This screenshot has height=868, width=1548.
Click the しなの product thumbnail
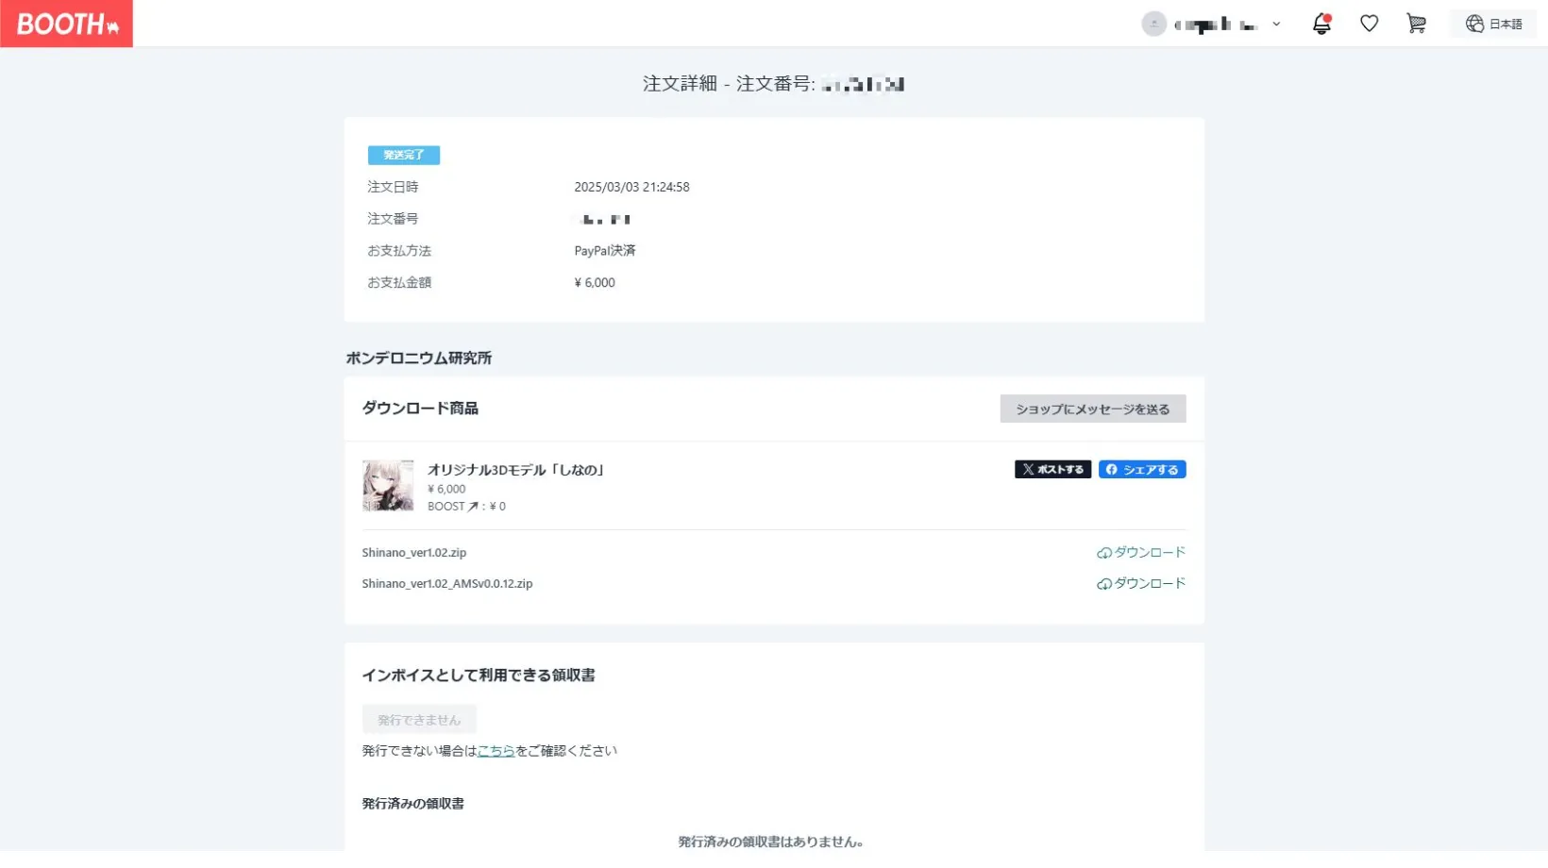388,486
